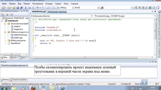
Task: Open the Файл menu
Action: pyautogui.click(x=4, y=4)
